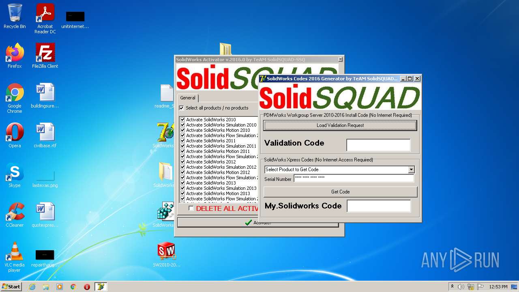
Task: Open the network tray icon
Action: pos(471,287)
